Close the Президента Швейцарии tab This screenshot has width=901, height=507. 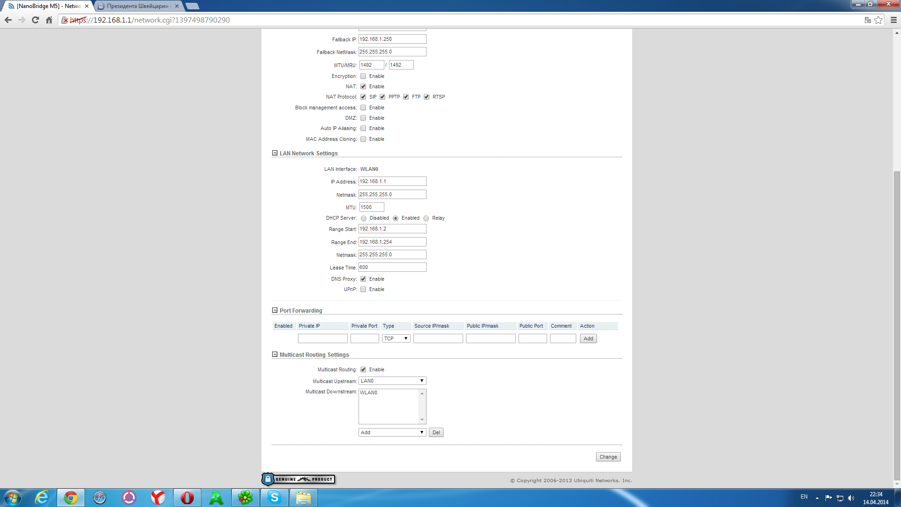click(x=177, y=6)
